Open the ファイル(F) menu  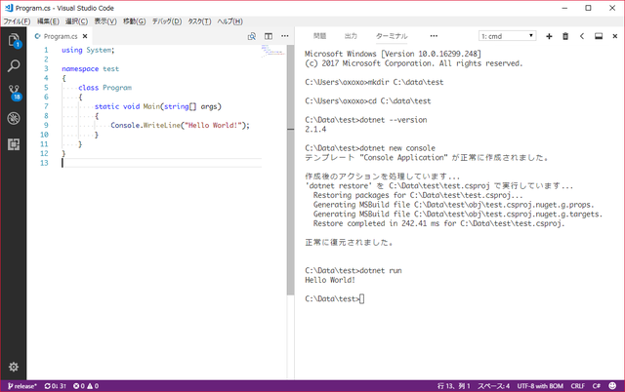(x=17, y=21)
